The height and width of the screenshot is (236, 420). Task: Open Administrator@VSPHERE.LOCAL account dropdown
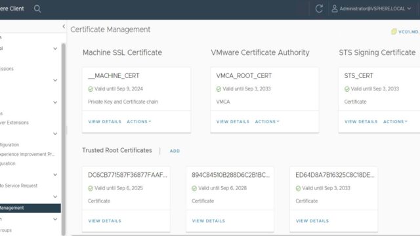(375, 9)
